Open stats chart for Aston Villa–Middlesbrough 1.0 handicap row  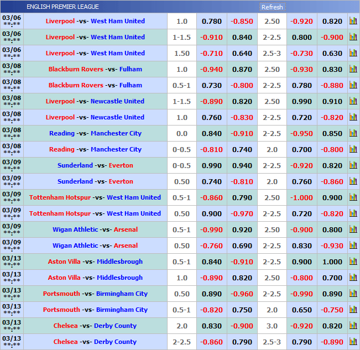[353, 278]
